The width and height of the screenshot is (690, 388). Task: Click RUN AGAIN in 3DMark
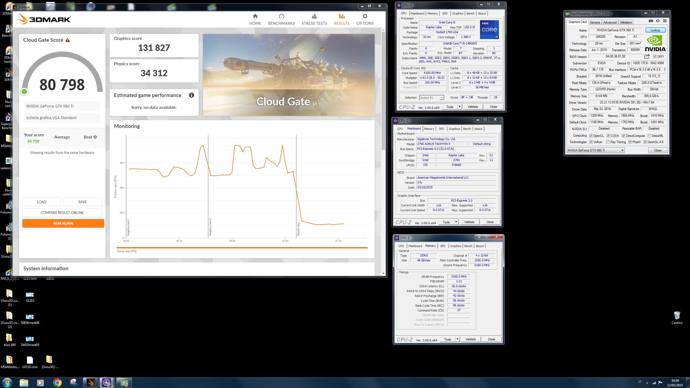coord(63,223)
